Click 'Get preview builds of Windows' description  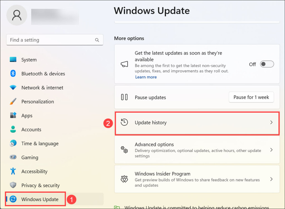[197, 183]
